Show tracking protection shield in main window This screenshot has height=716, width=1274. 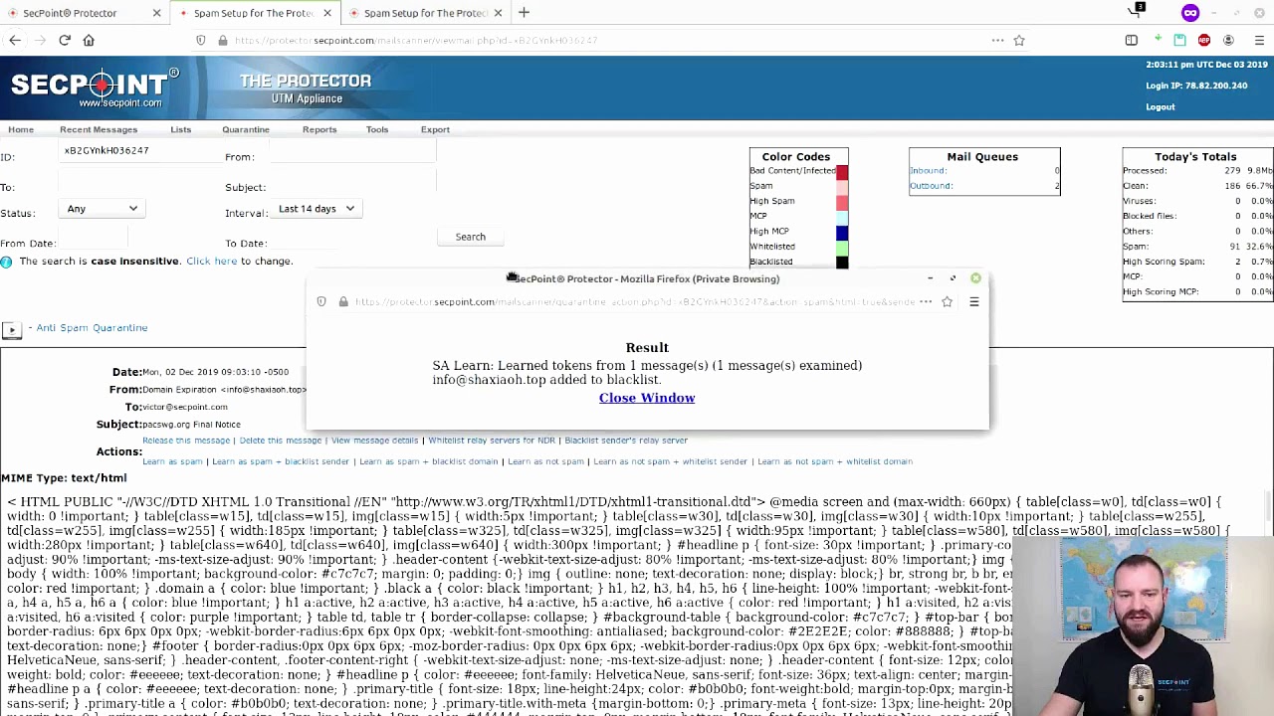point(201,40)
